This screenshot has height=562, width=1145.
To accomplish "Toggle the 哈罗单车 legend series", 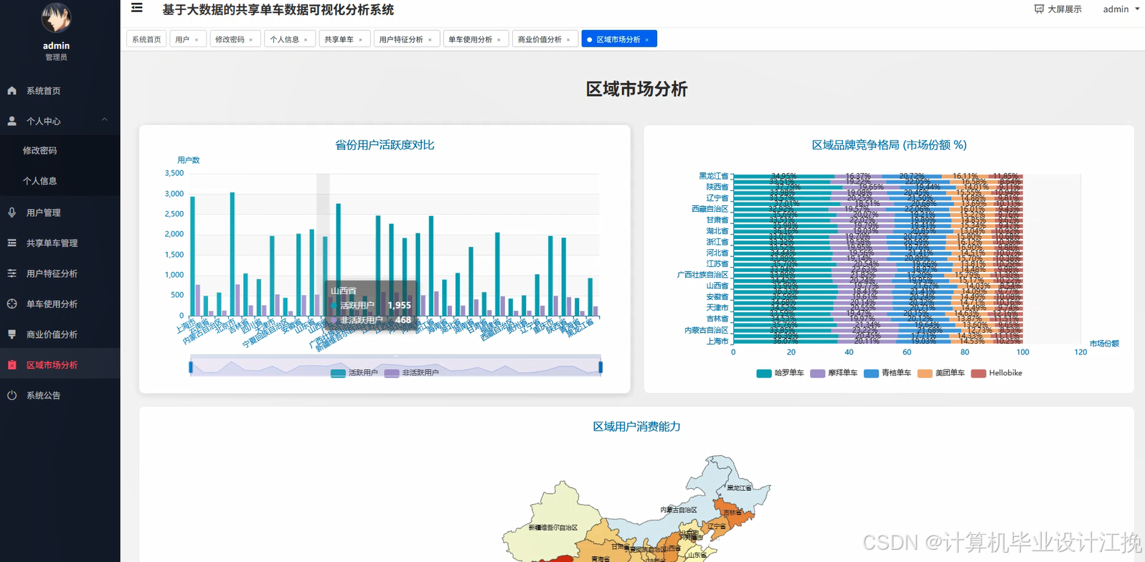I will coord(781,373).
